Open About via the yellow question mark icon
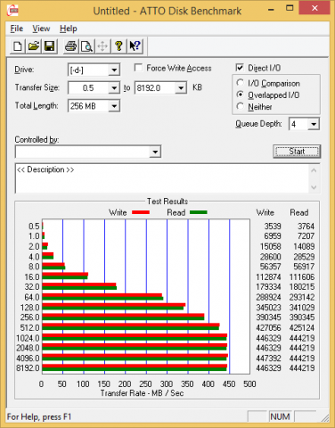Viewport: 335px width, 428px height. [x=118, y=46]
